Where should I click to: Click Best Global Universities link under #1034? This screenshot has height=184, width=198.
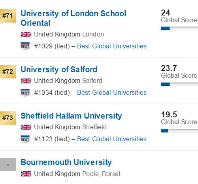(112, 93)
